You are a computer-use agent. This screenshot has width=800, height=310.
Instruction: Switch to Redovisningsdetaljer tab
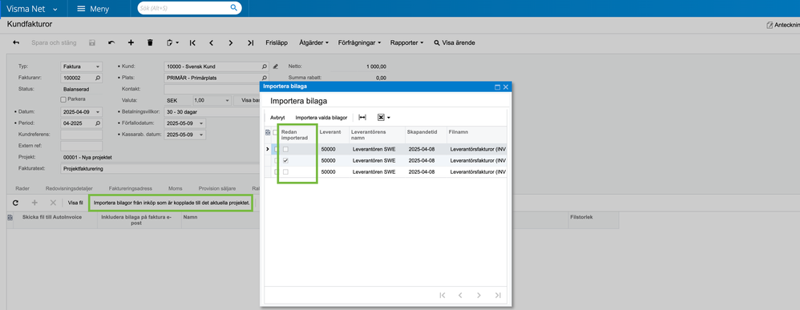(69, 188)
